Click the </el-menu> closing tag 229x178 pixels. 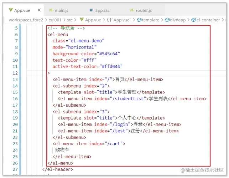pyautogui.click(x=60, y=163)
